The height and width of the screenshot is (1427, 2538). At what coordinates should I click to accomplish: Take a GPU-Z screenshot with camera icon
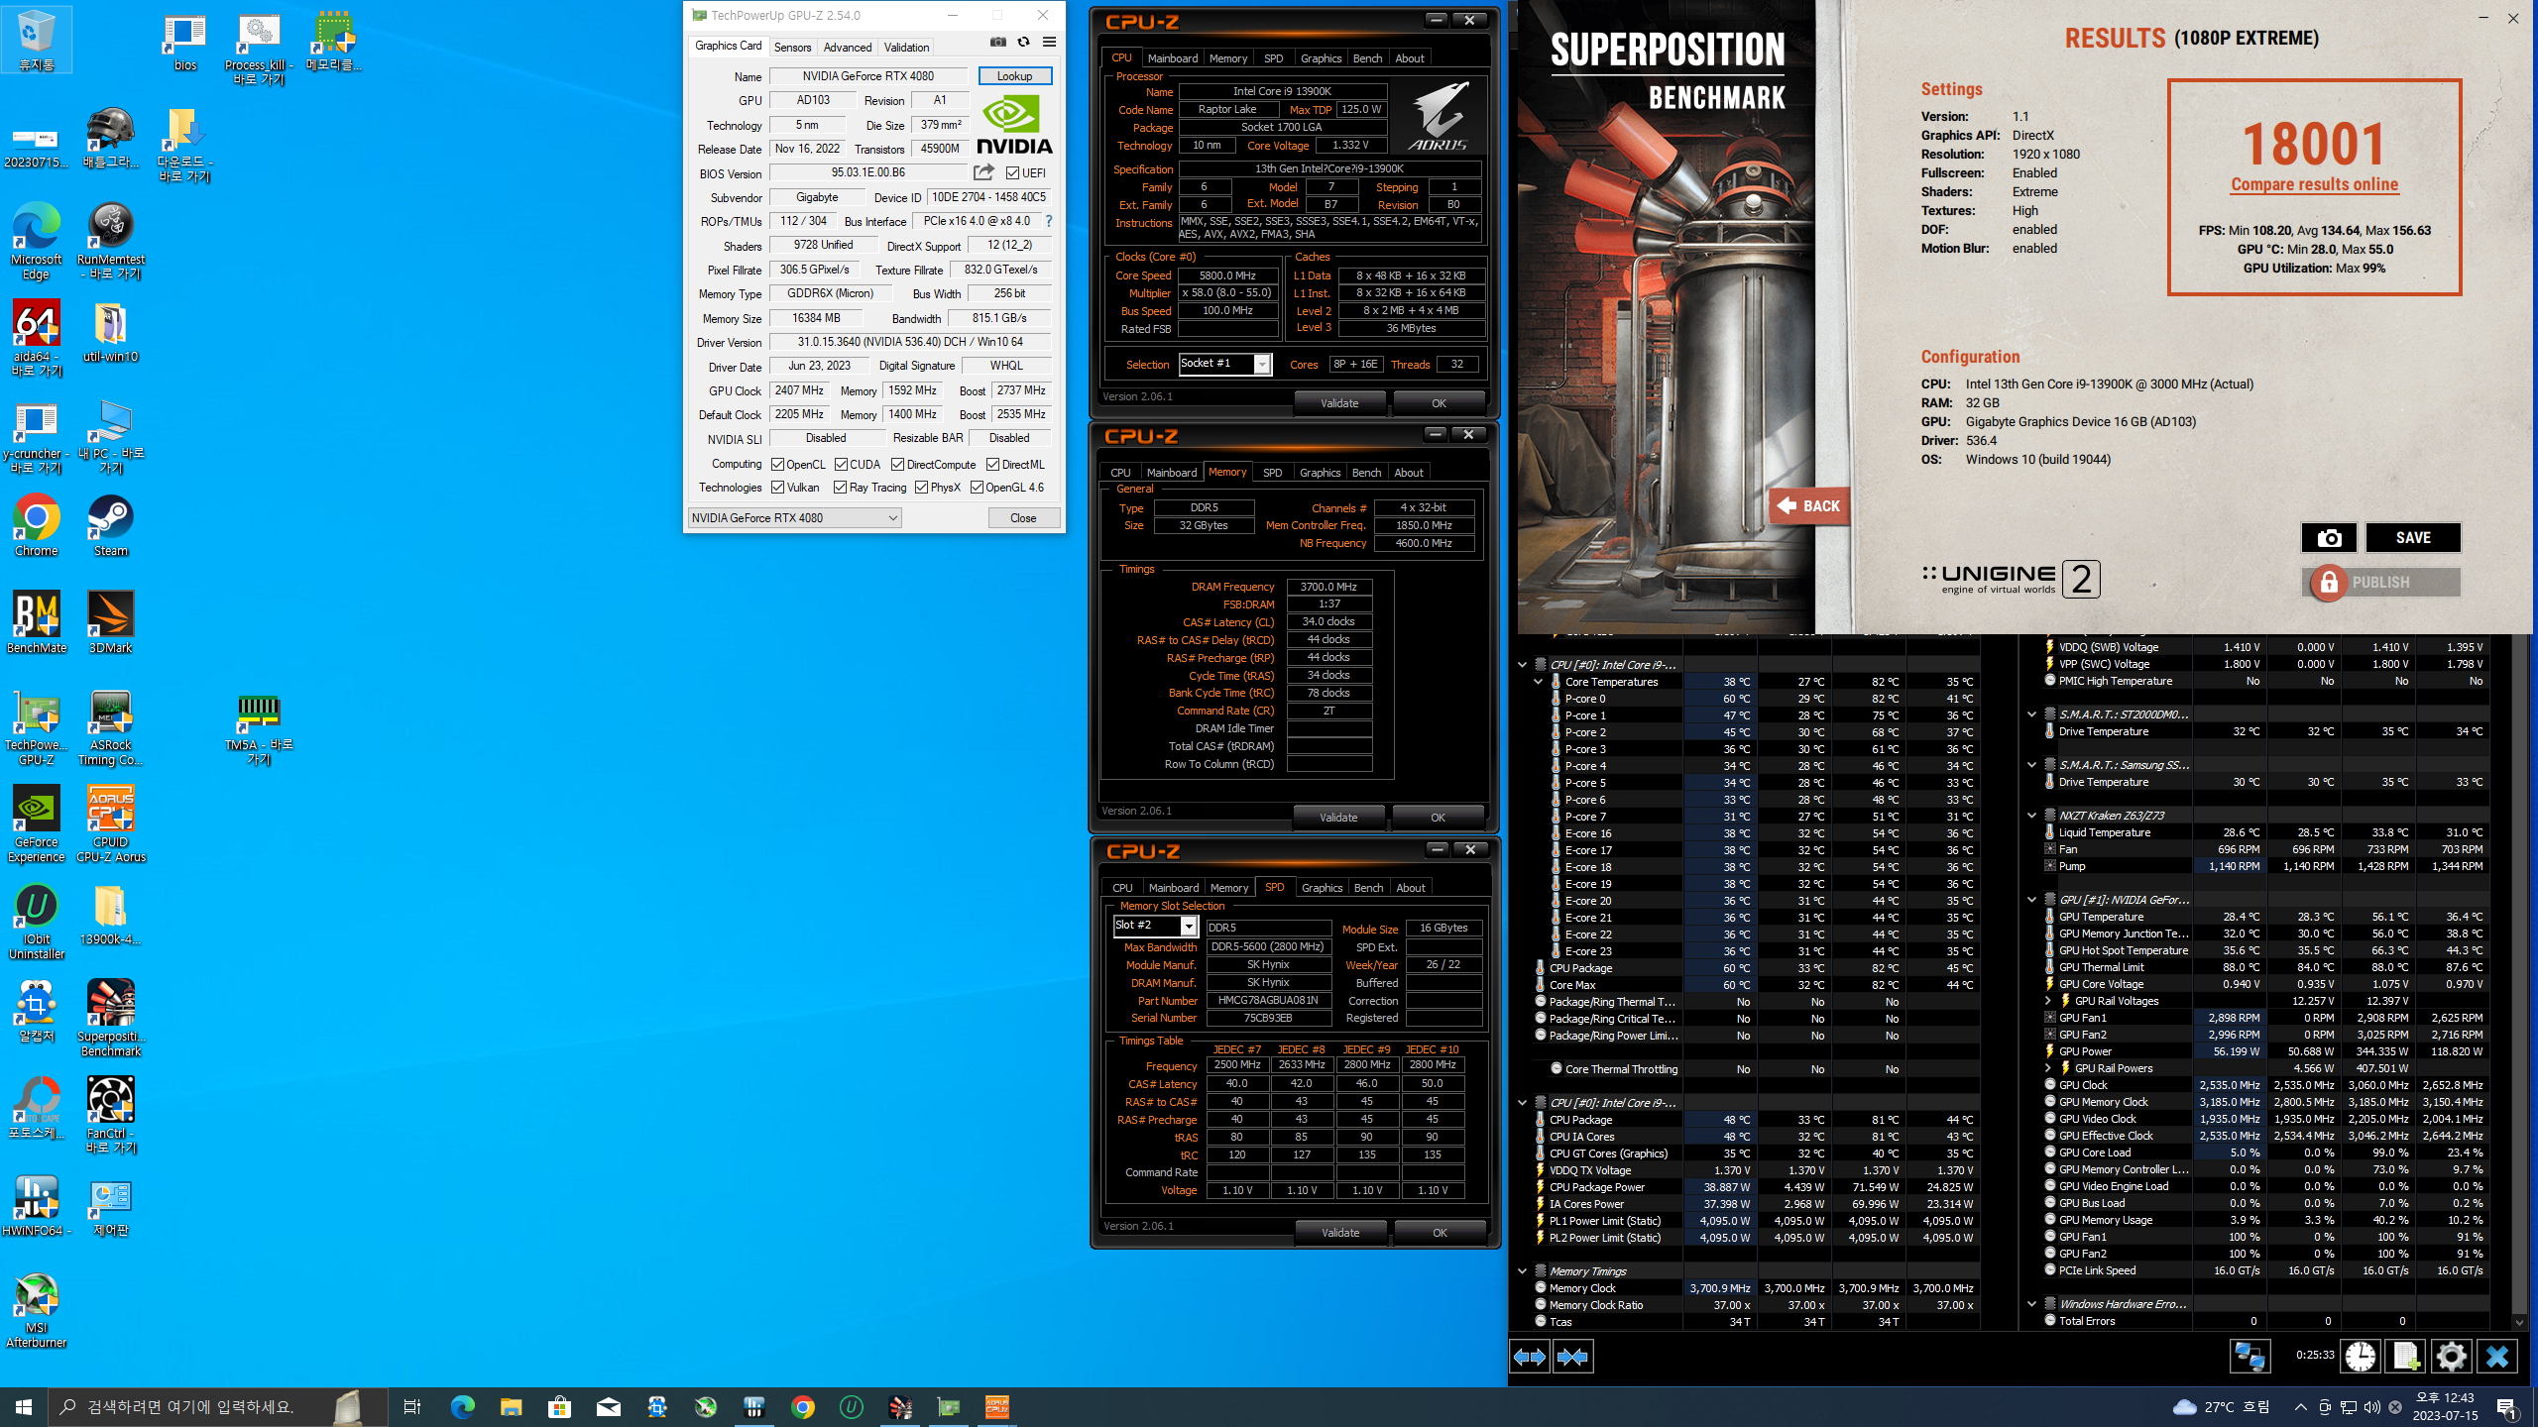coord(998,42)
